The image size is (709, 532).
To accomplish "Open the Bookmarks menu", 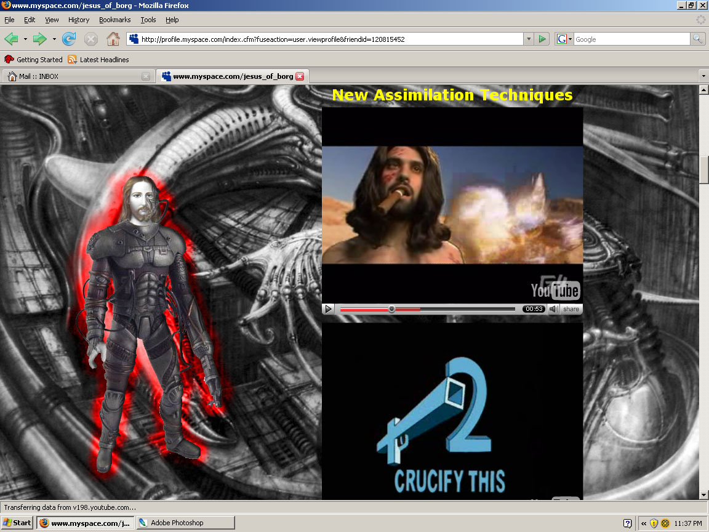I will click(x=115, y=20).
